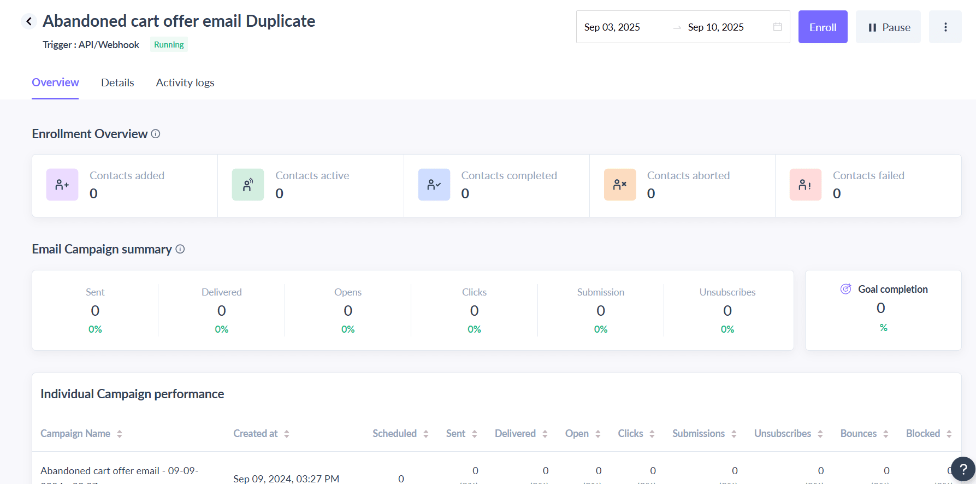Image resolution: width=976 pixels, height=484 pixels.
Task: Click the Contacts failed label
Action: click(868, 175)
